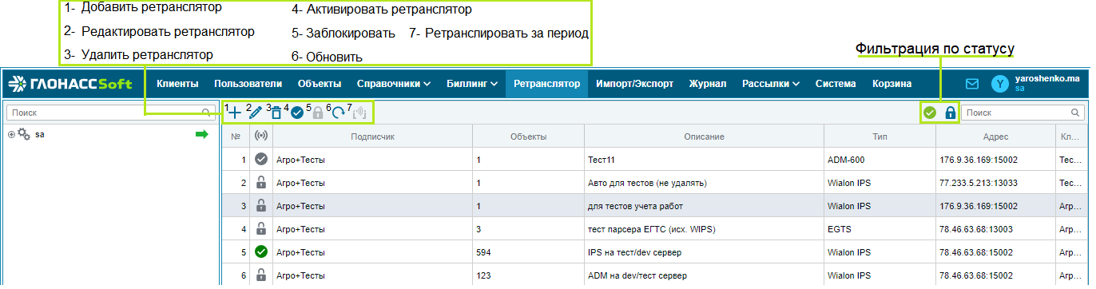Click the lock status icon in row 2

pyautogui.click(x=260, y=182)
